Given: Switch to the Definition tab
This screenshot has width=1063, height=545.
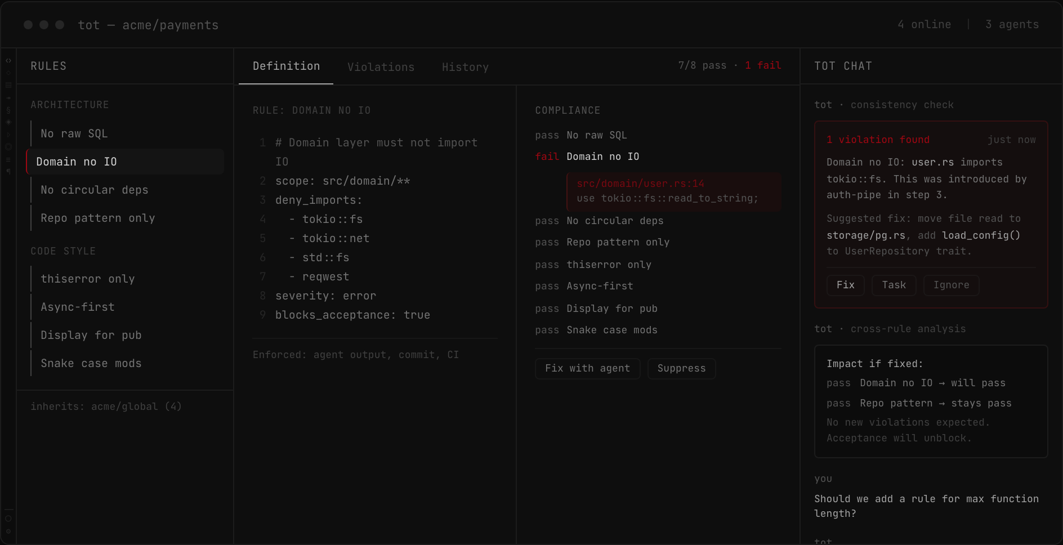Looking at the screenshot, I should click(286, 66).
